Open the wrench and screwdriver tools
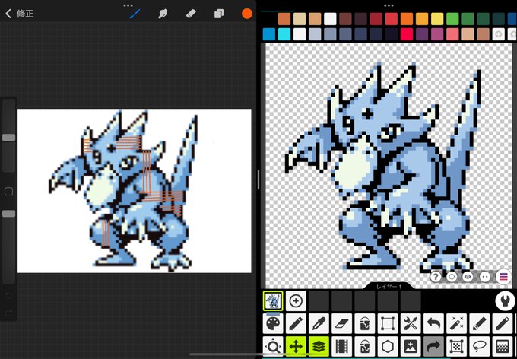 click(x=411, y=323)
